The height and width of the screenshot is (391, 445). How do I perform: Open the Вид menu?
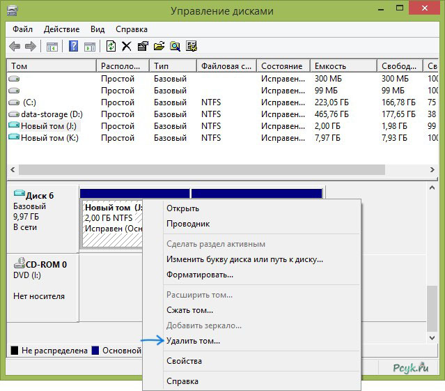[x=97, y=29]
